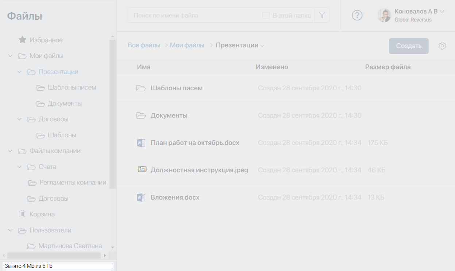Click the Word icon of План работ на октябрь.docx
The height and width of the screenshot is (271, 455).
tap(141, 143)
